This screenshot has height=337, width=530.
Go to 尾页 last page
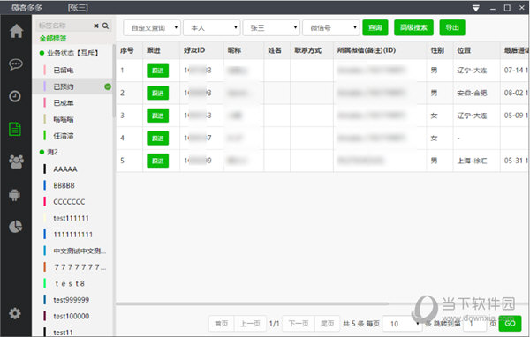tap(327, 324)
